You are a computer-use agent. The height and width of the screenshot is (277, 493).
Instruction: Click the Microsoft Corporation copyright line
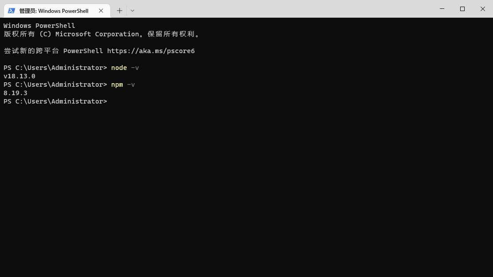click(102, 34)
